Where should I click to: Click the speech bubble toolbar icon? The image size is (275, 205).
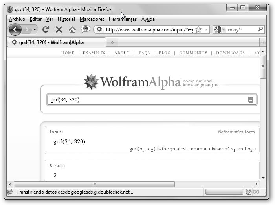pyautogui.click(x=85, y=29)
